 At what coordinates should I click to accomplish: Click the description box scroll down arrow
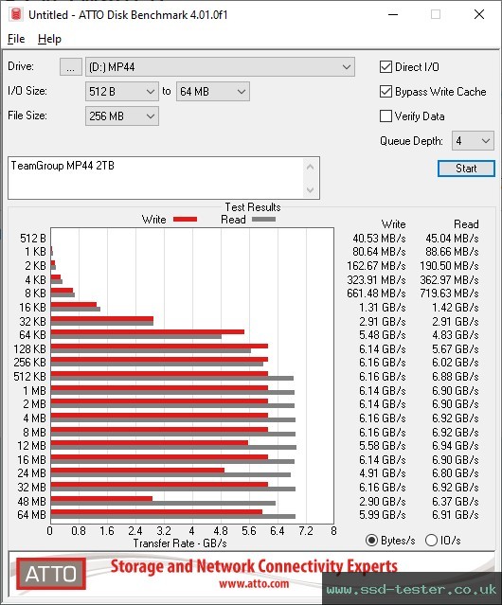point(311,189)
